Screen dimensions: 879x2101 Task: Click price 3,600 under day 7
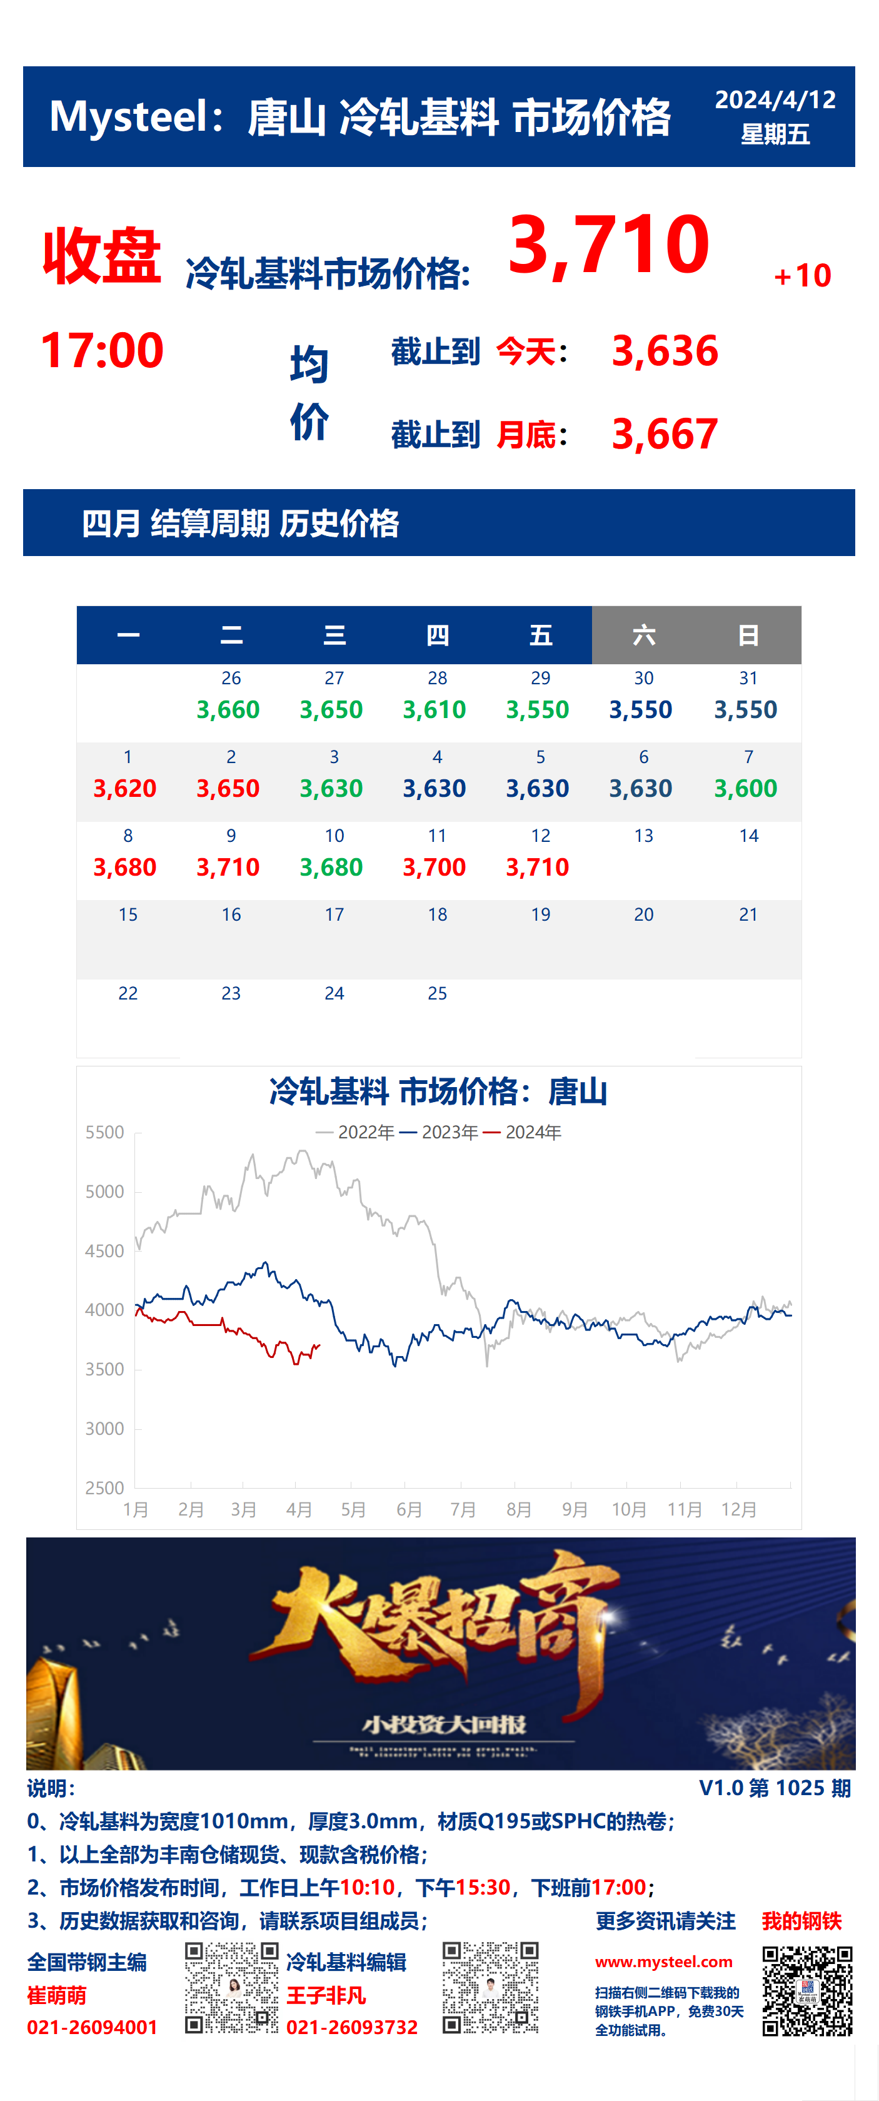click(746, 789)
